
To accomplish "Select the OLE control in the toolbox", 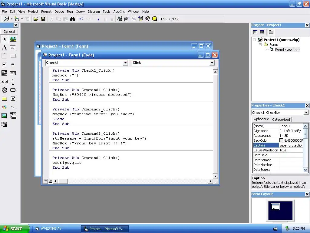I will [4, 124].
